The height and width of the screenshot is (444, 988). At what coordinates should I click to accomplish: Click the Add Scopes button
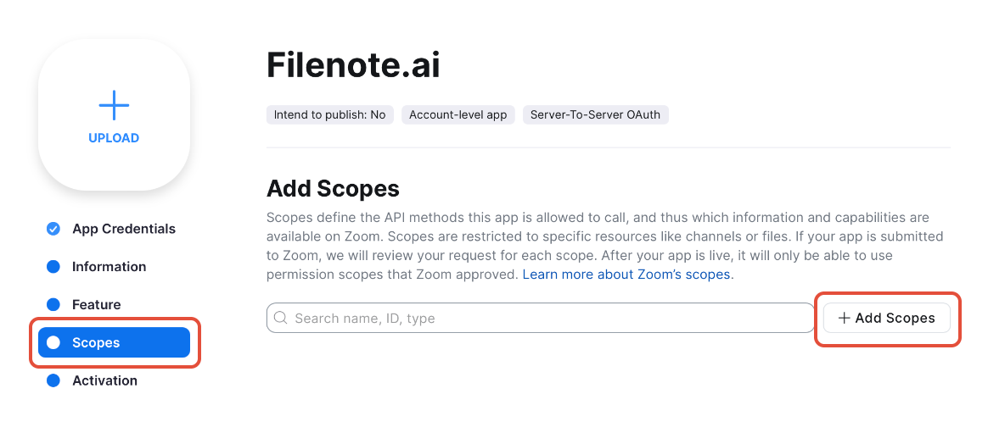[886, 318]
